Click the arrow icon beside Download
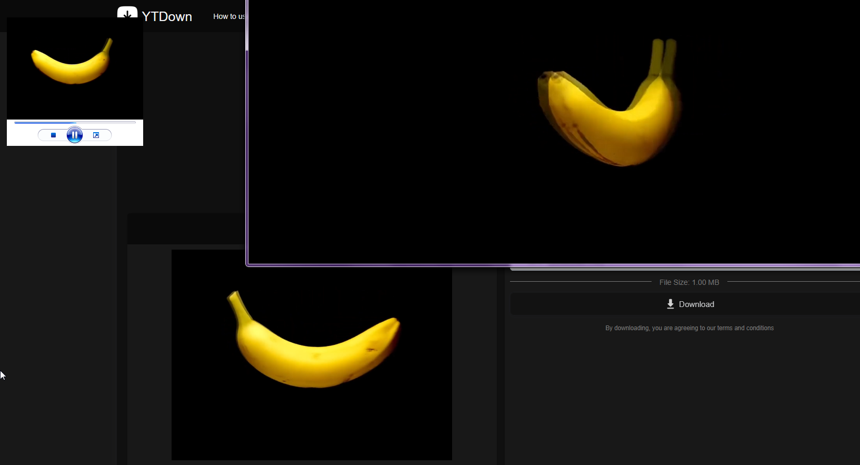Screen dimensions: 860x465 (670, 304)
